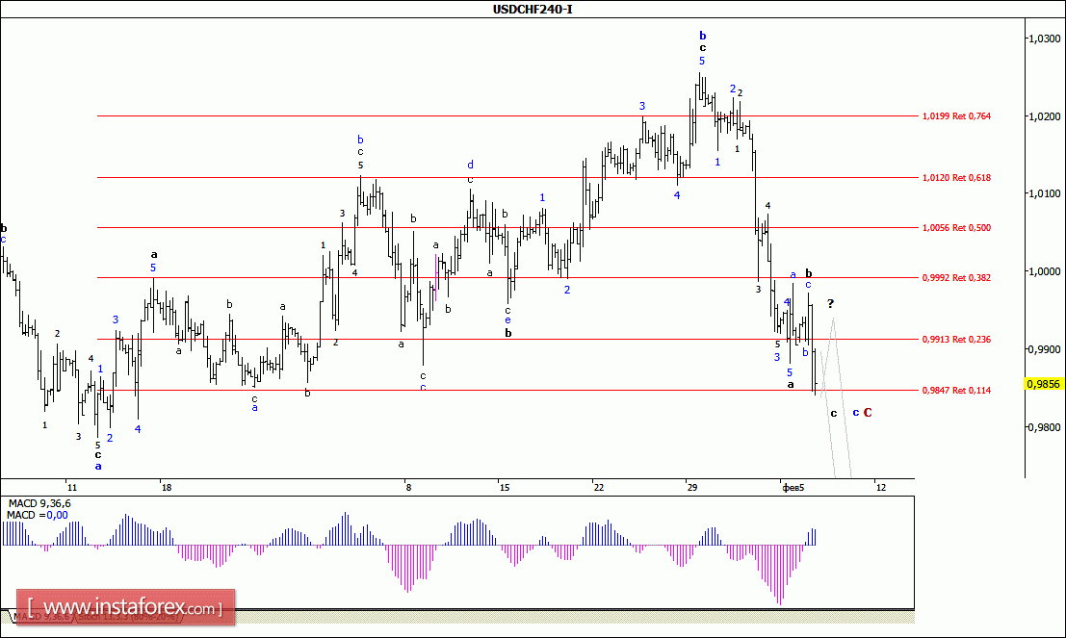The image size is (1066, 638).
Task: Click date label 22 on time axis
Action: click(598, 487)
